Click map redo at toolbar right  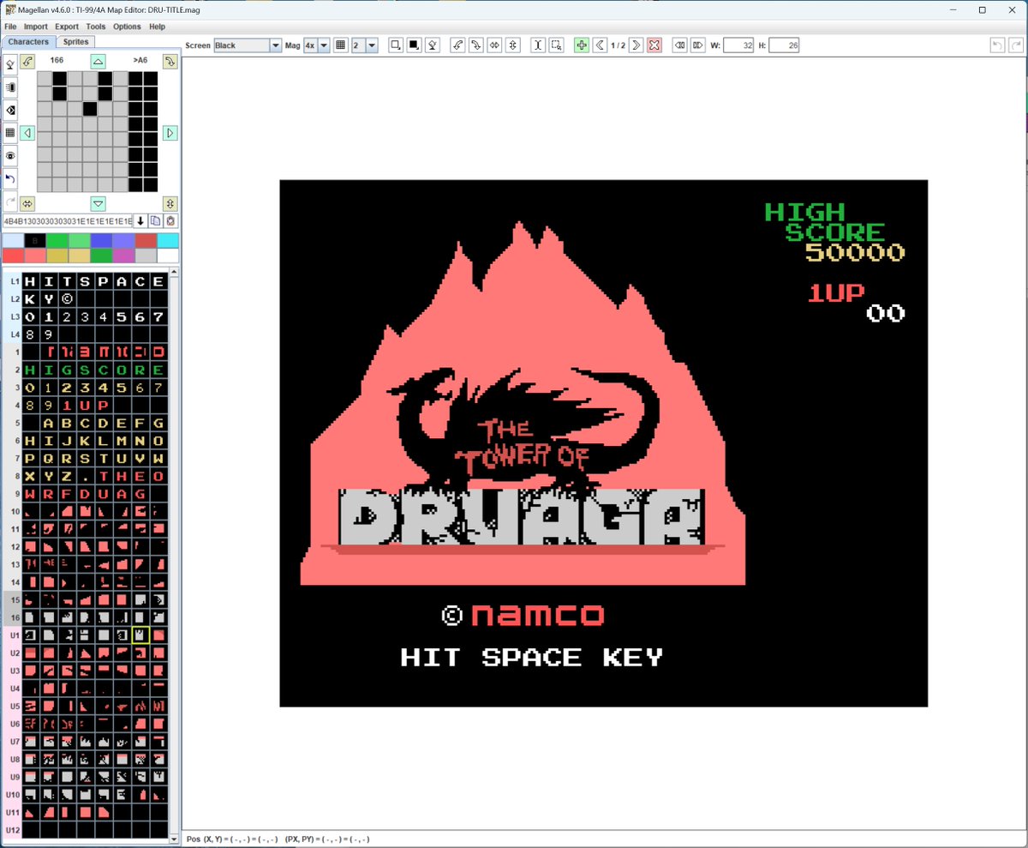[1015, 45]
